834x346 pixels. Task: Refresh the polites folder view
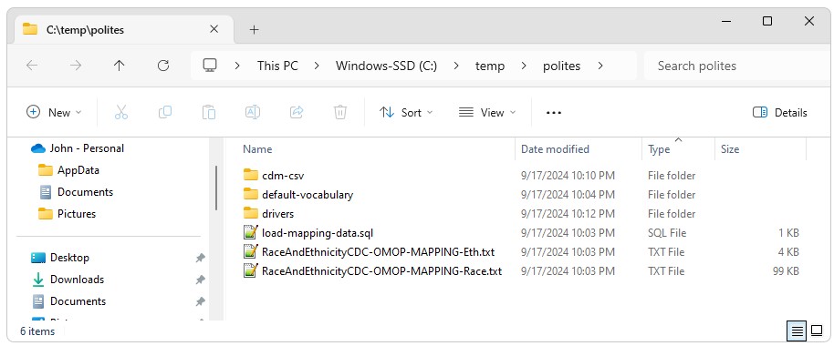(163, 66)
